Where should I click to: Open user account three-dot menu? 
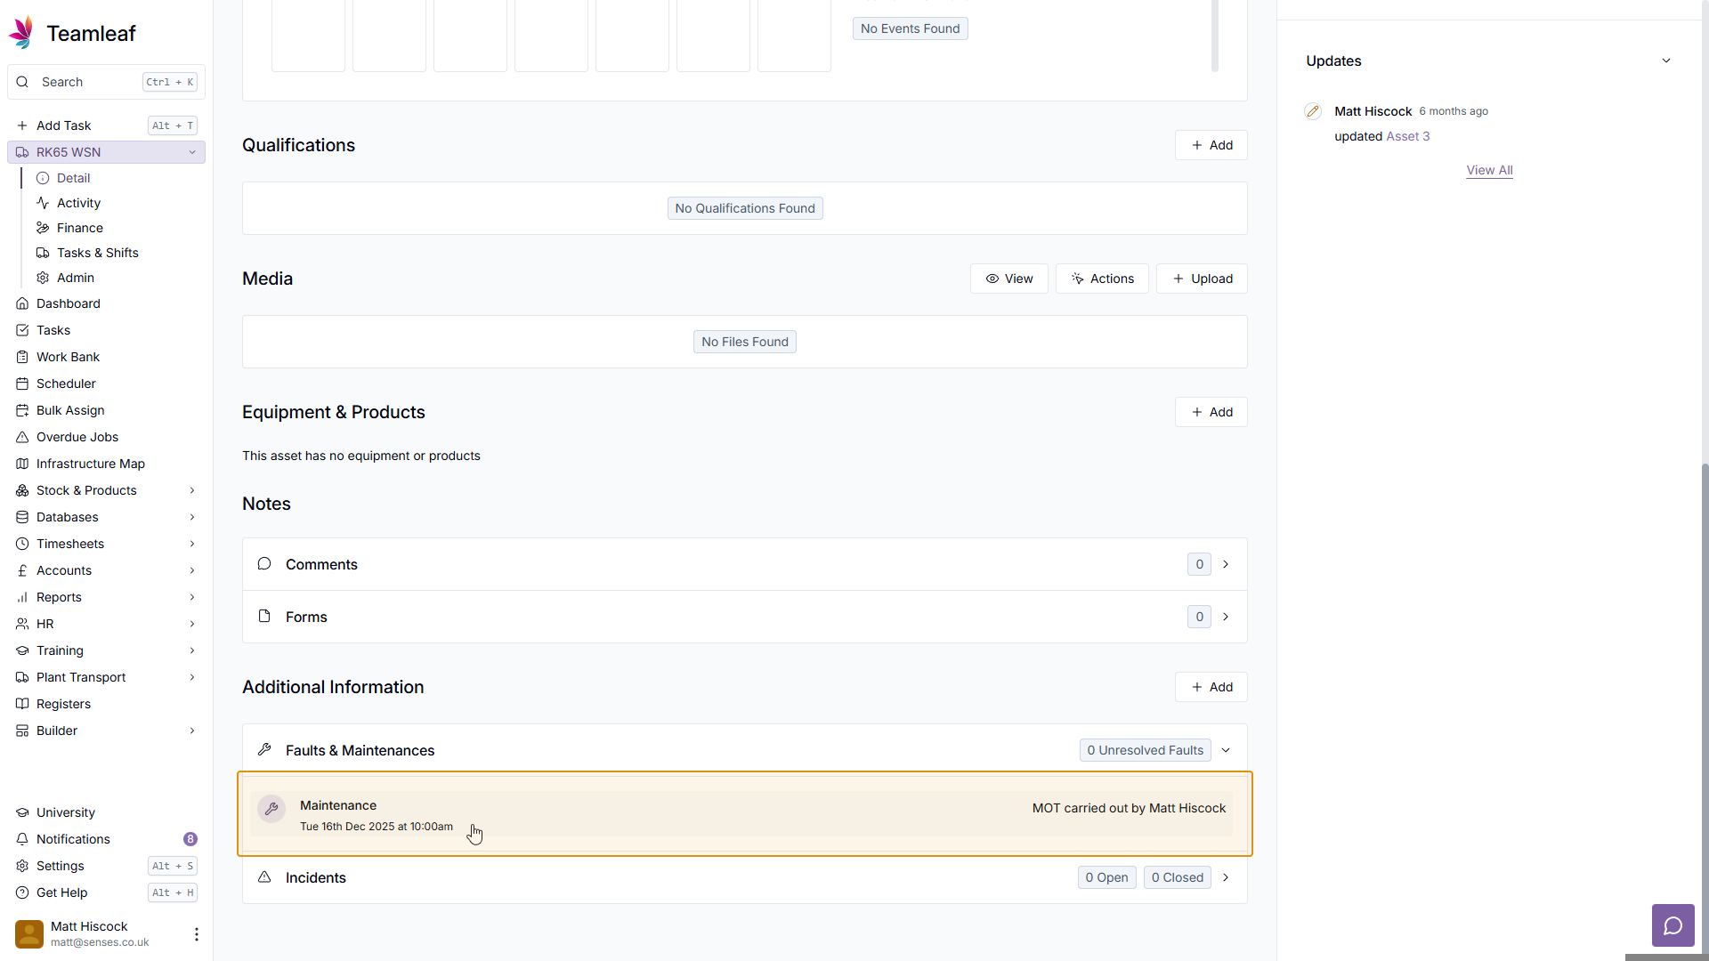click(x=196, y=933)
